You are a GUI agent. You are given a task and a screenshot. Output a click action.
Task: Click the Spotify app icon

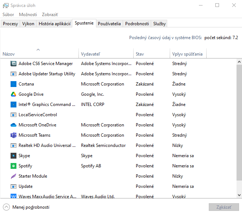[x=14, y=166]
